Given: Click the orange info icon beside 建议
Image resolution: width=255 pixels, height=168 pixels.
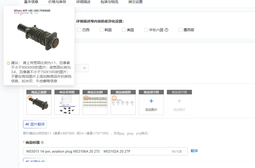Looking at the screenshot, I should click(8, 63).
